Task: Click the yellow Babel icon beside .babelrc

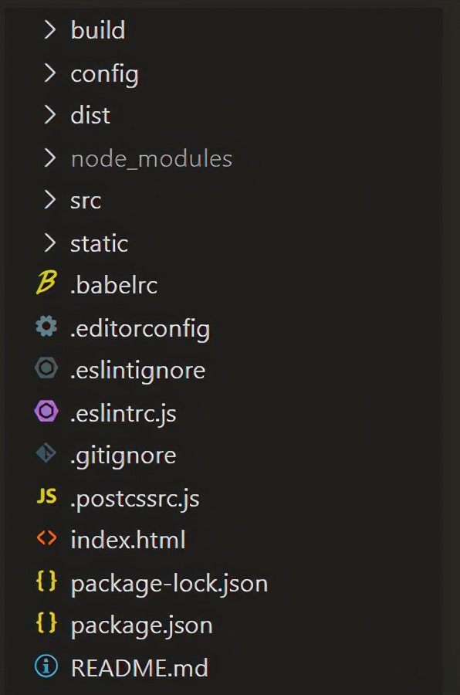Action: 46,283
